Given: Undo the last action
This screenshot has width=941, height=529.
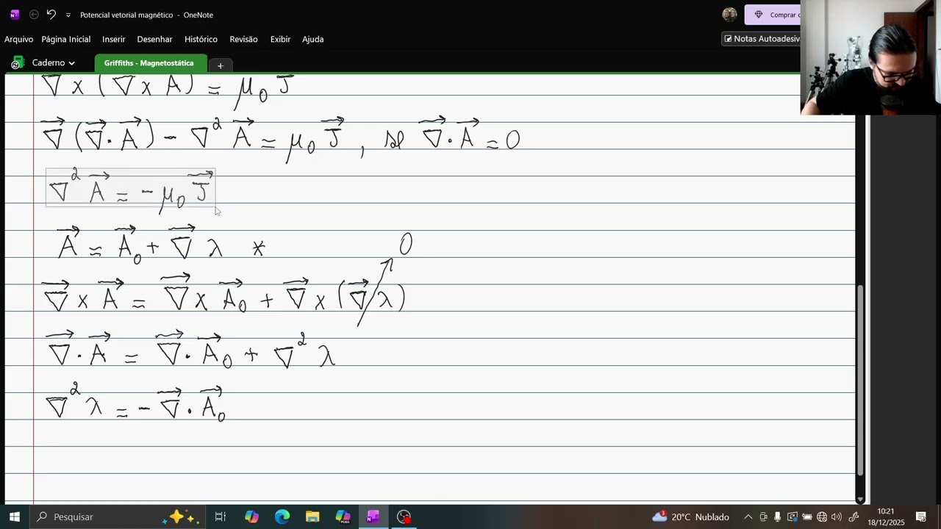Looking at the screenshot, I should click(x=51, y=15).
